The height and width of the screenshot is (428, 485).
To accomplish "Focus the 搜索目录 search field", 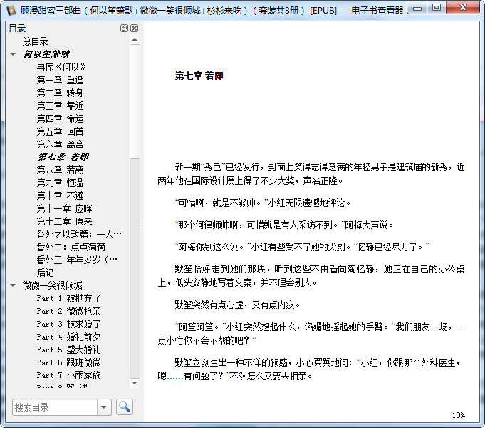I will click(x=55, y=407).
